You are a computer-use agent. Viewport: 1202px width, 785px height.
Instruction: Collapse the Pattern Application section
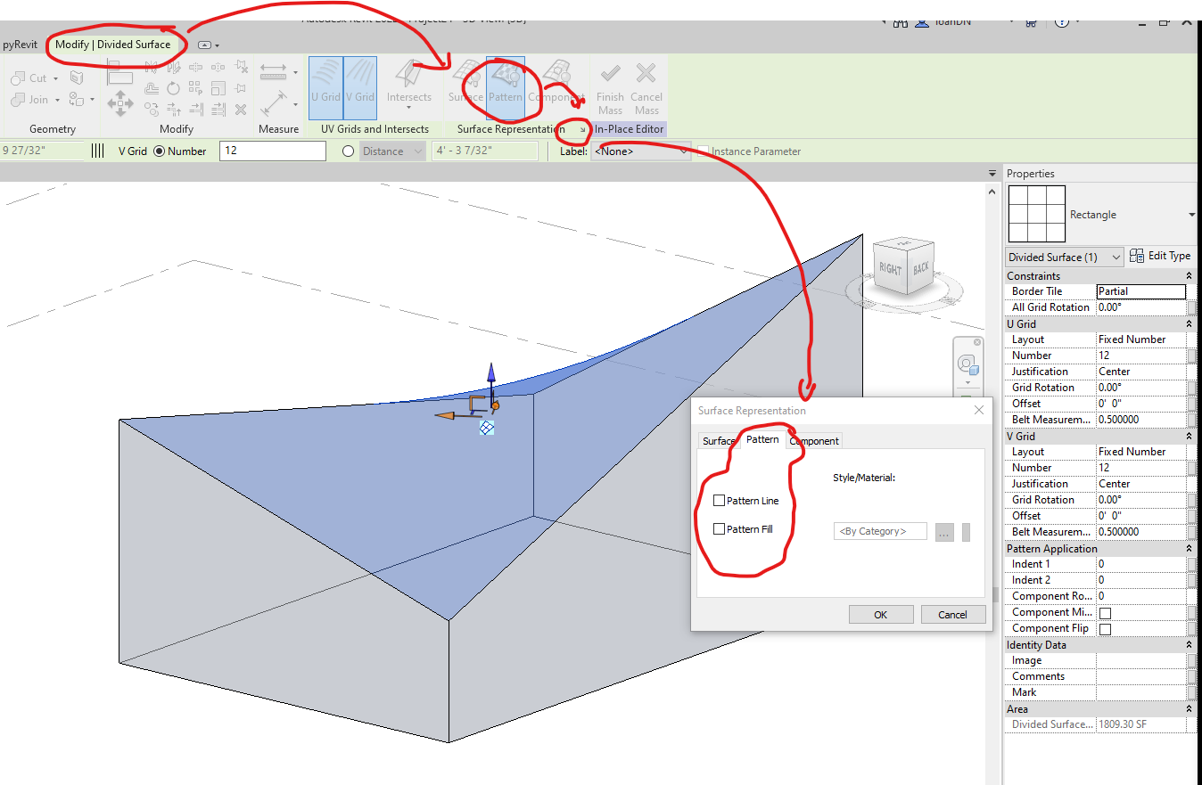pos(1189,549)
